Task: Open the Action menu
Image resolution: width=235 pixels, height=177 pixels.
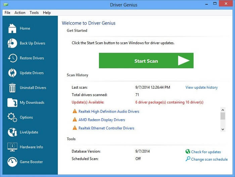Action: pyautogui.click(x=20, y=13)
